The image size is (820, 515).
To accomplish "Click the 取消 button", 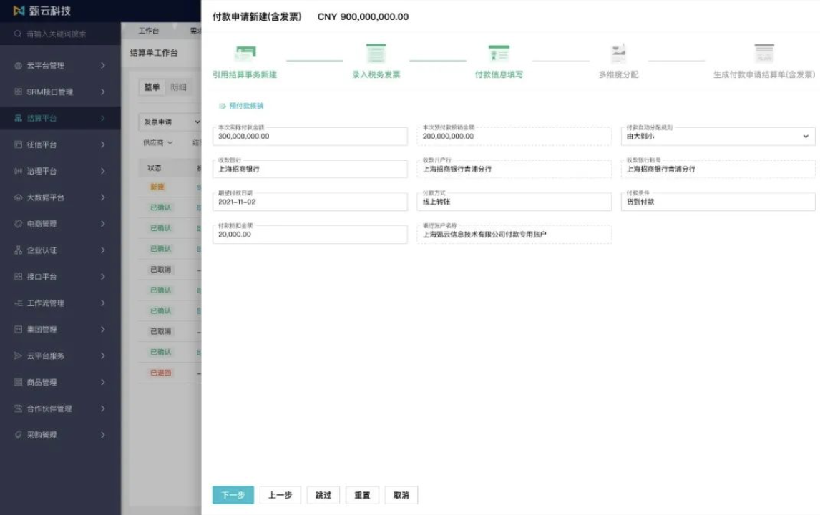I will [x=401, y=495].
